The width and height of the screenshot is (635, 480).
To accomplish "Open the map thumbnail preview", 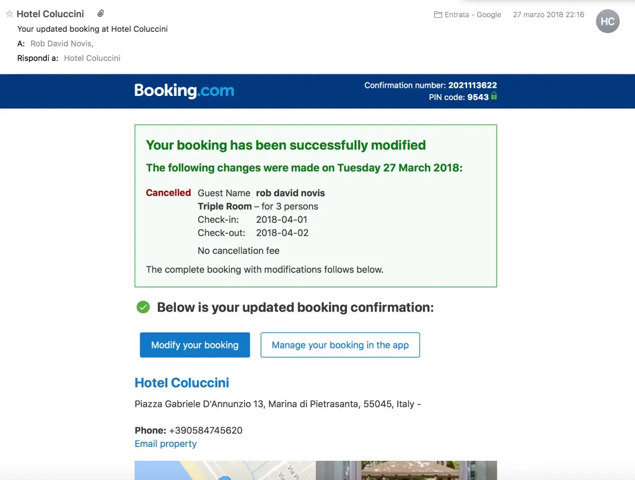I will 224,470.
